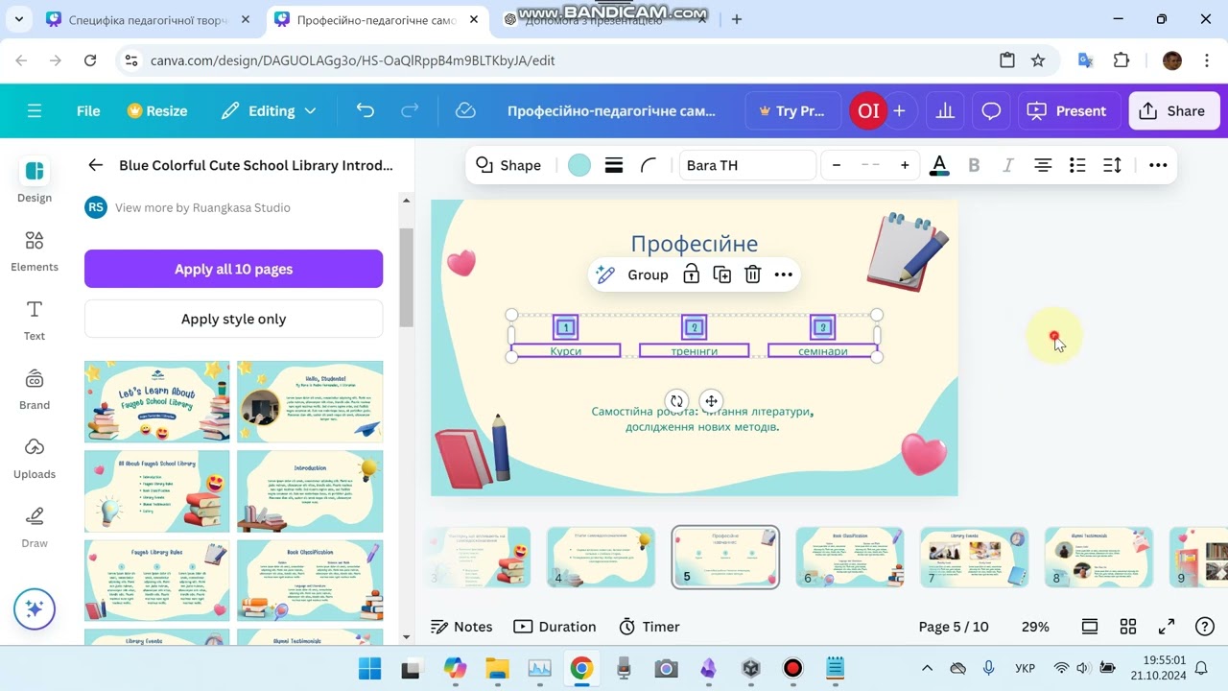
Task: Switch to grid view of pages
Action: [x=1128, y=627]
